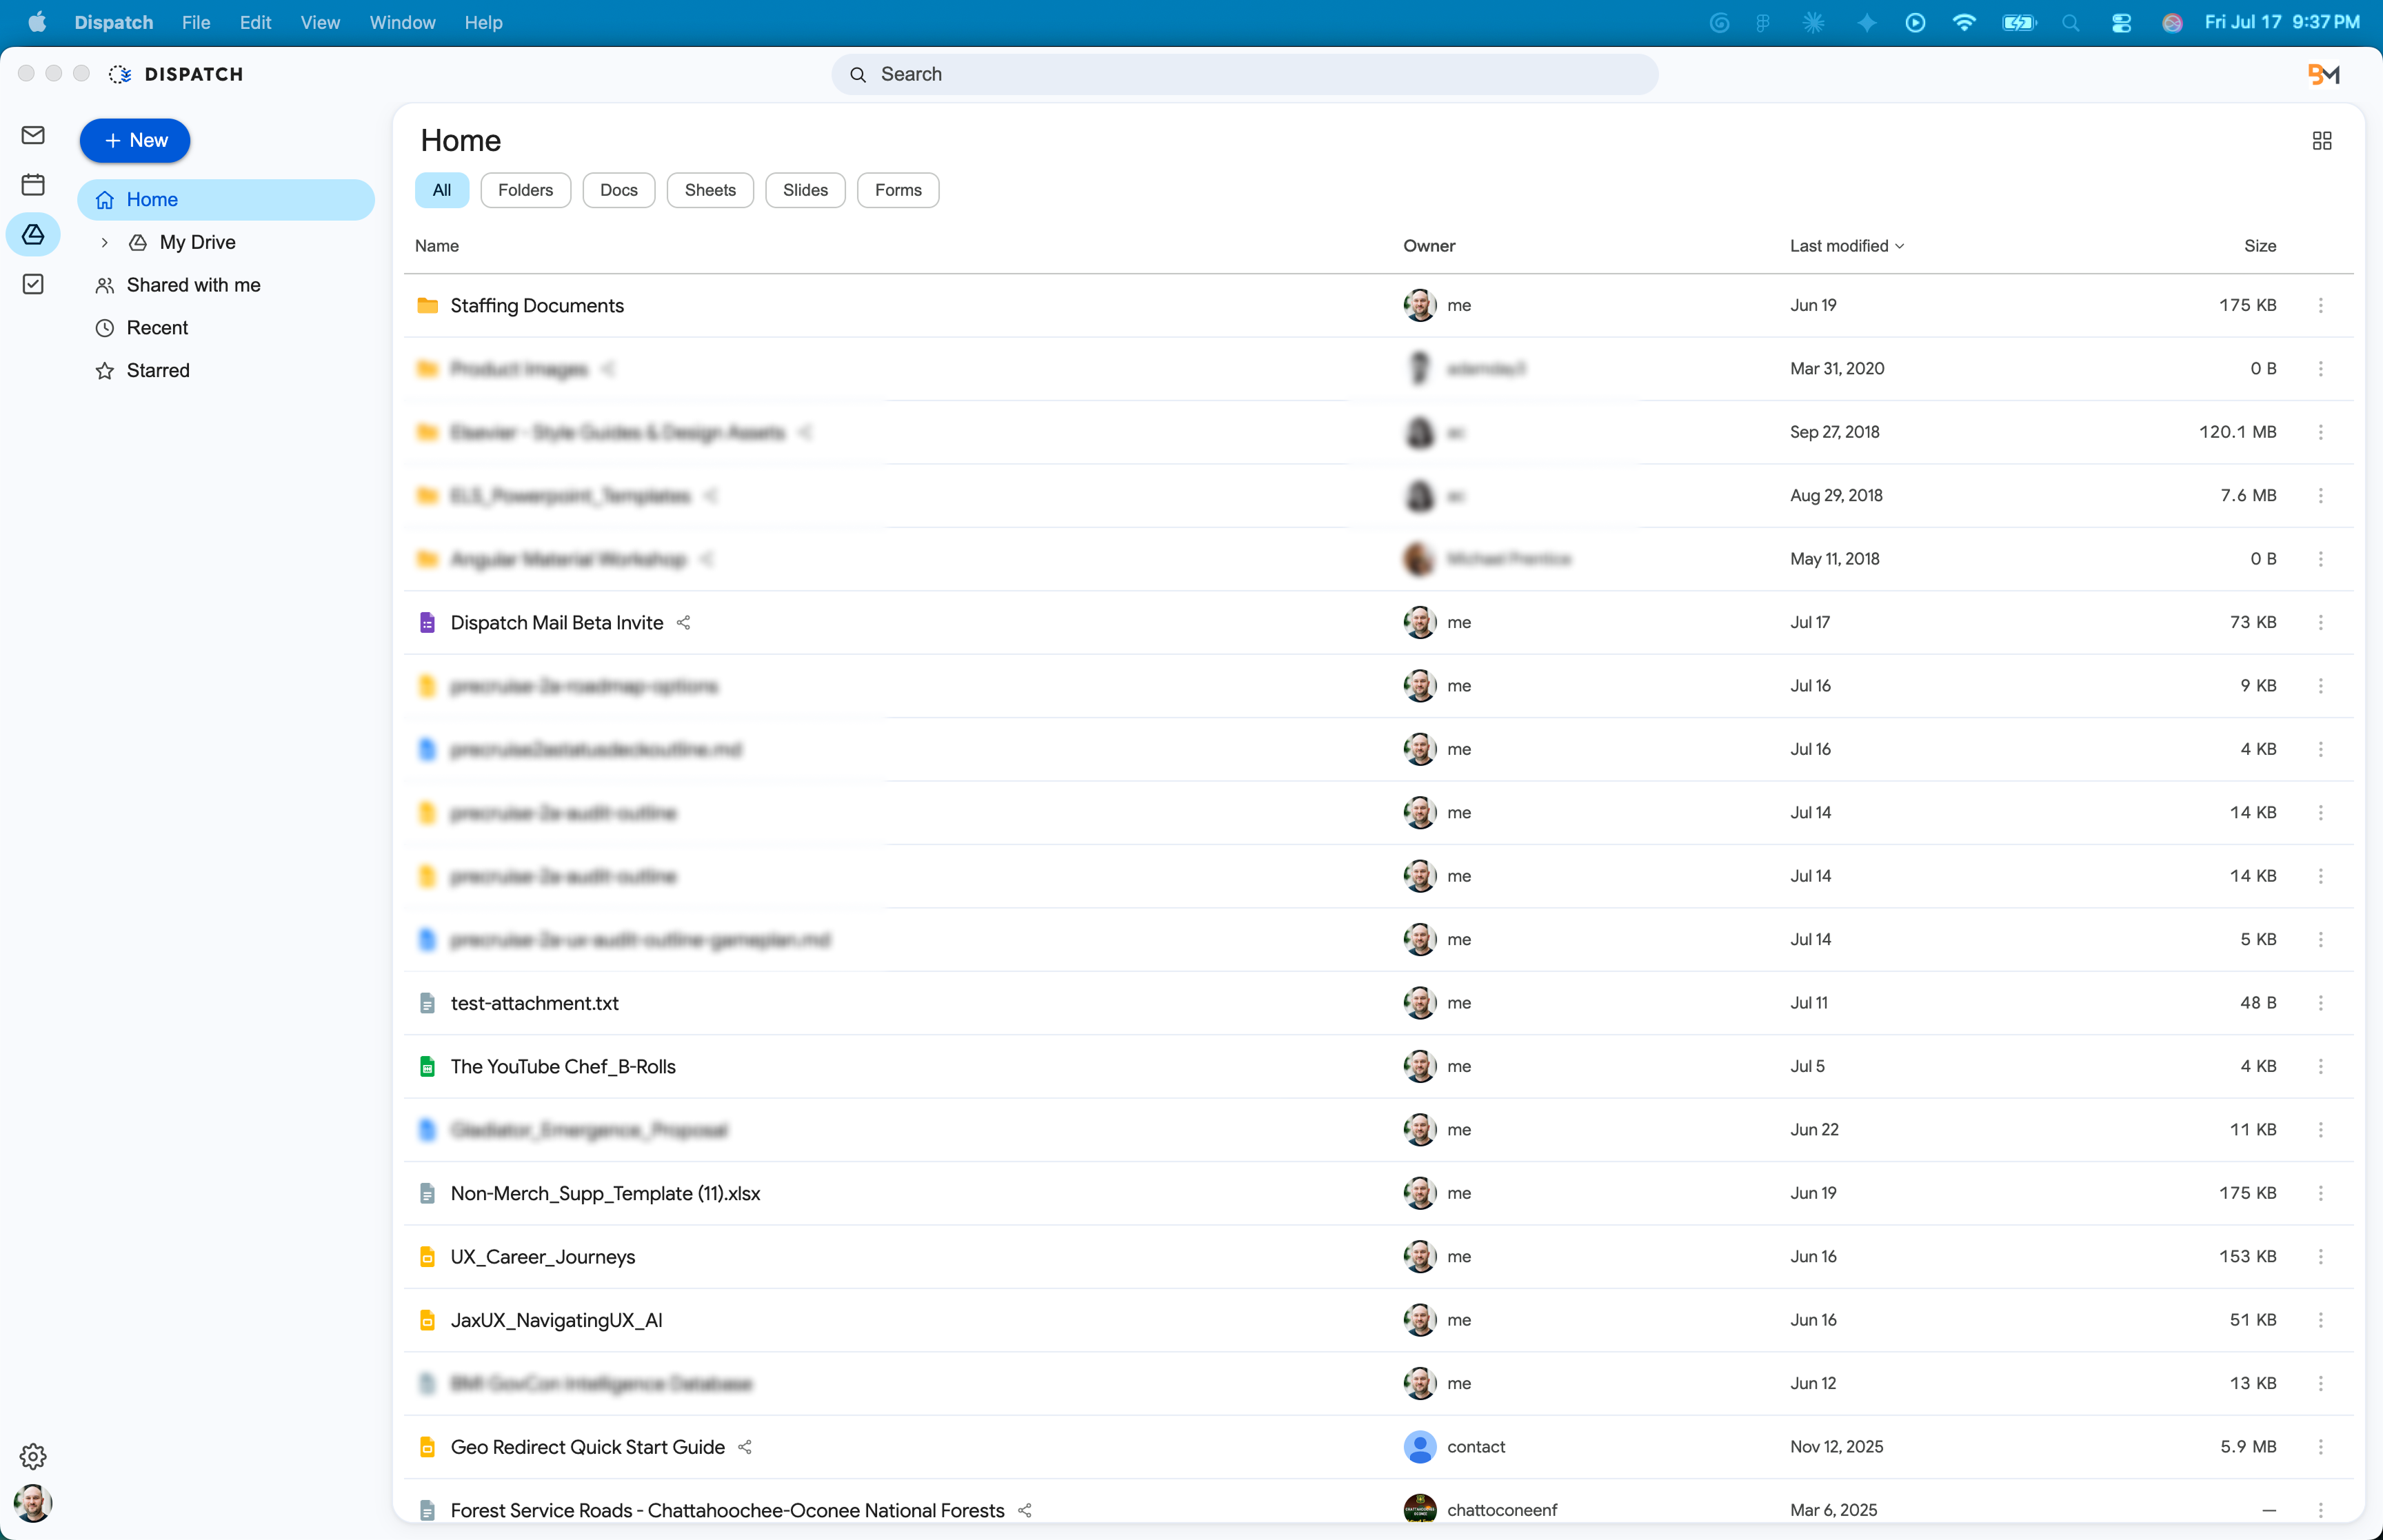Filter by Forms chip

(898, 190)
